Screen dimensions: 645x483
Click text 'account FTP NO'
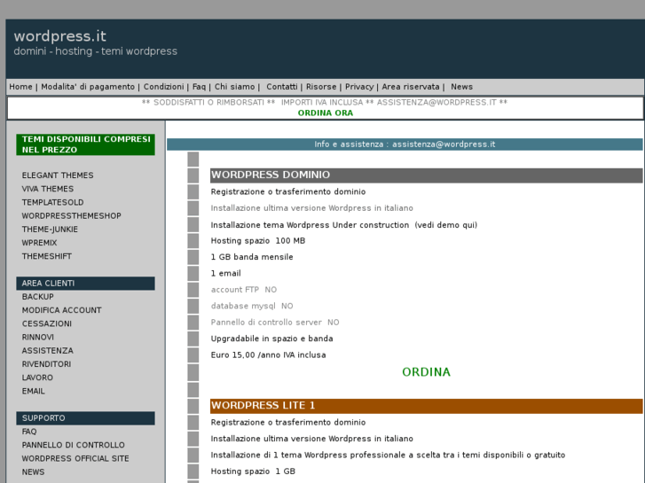tap(244, 290)
